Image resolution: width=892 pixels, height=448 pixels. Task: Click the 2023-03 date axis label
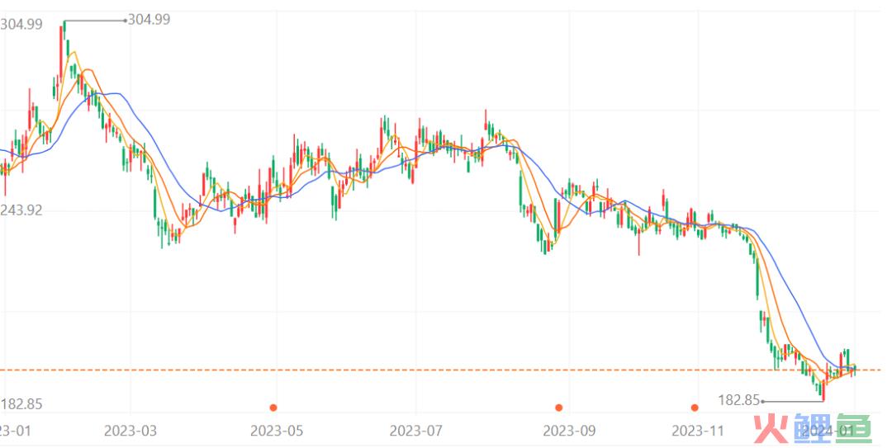pos(130,431)
